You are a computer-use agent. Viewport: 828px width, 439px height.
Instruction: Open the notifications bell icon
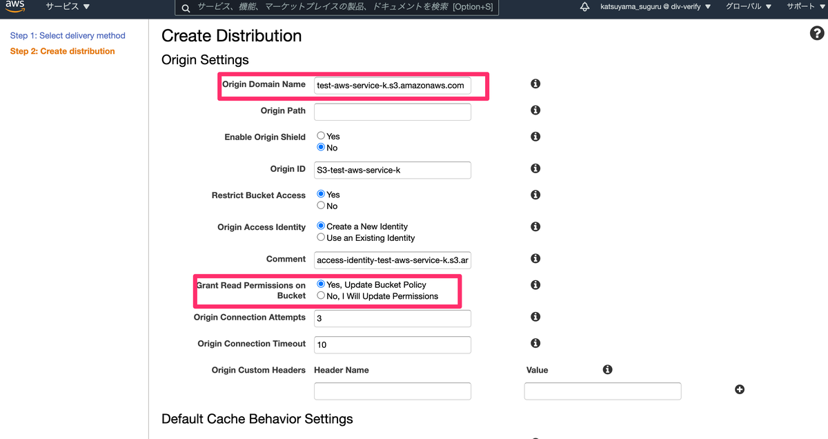click(584, 7)
